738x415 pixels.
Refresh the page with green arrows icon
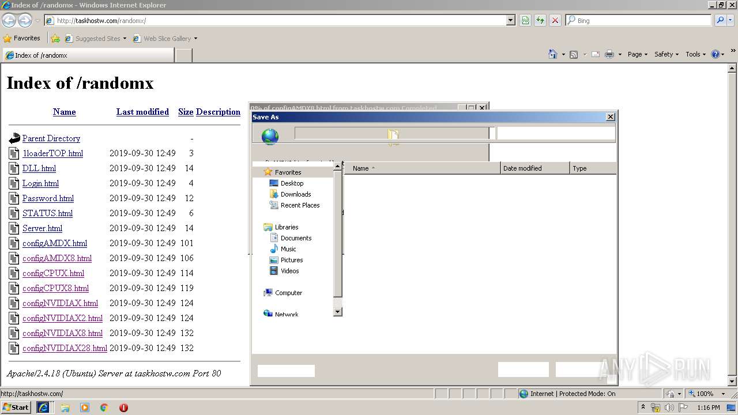coord(540,20)
